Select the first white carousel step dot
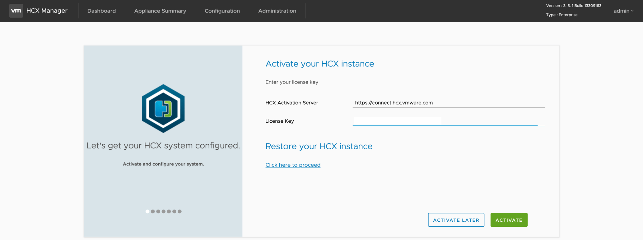 click(147, 211)
